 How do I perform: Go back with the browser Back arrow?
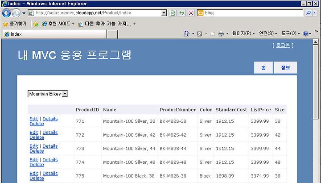6,13
